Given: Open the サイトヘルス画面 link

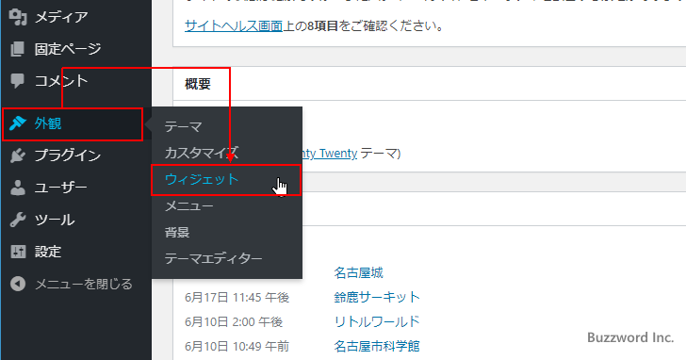Looking at the screenshot, I should [x=234, y=25].
